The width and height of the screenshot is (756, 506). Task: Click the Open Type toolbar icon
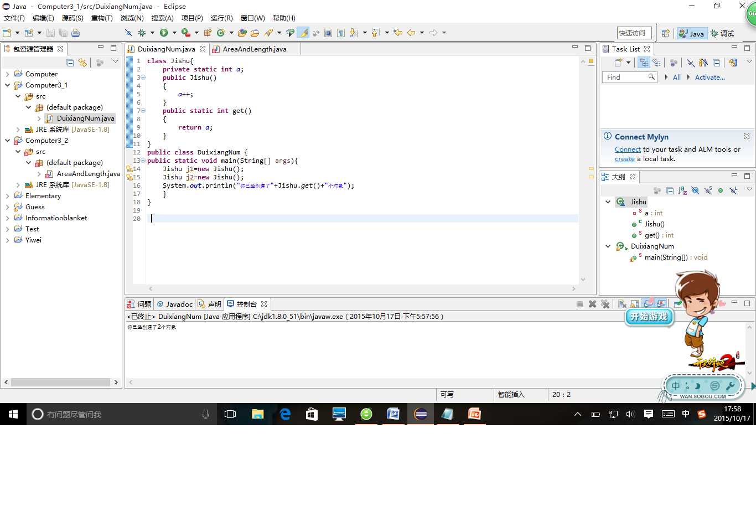[x=242, y=33]
